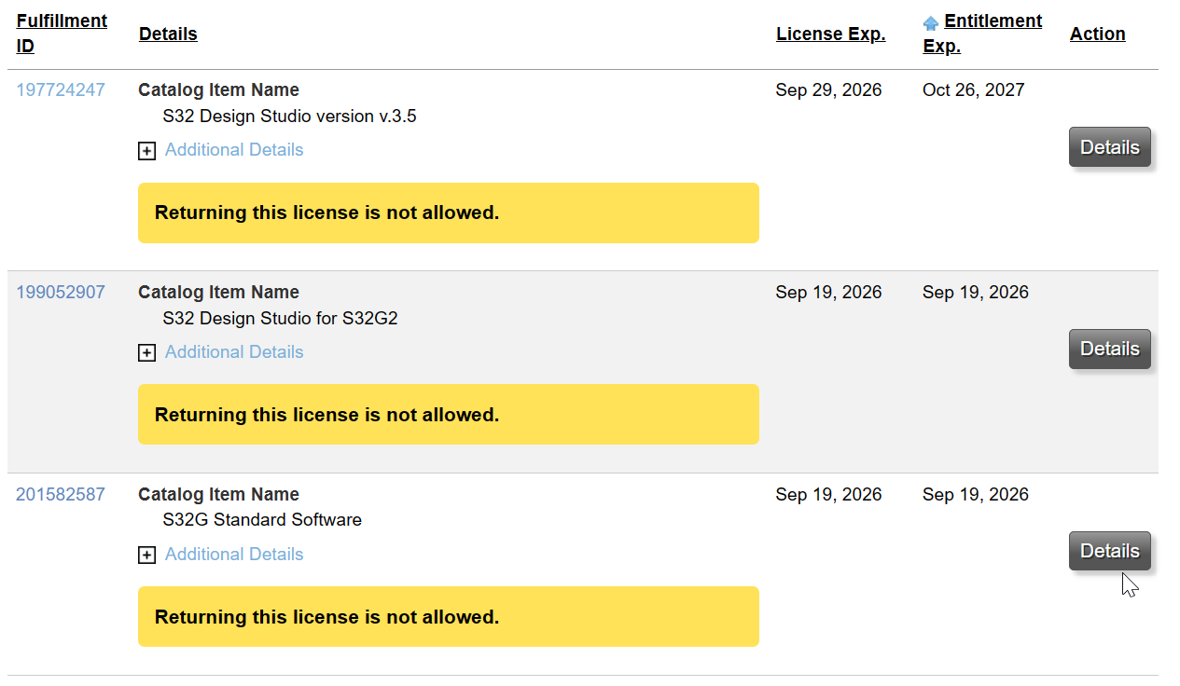Image resolution: width=1180 pixels, height=686 pixels.
Task: Sort the table by License Exp. column
Action: point(830,34)
